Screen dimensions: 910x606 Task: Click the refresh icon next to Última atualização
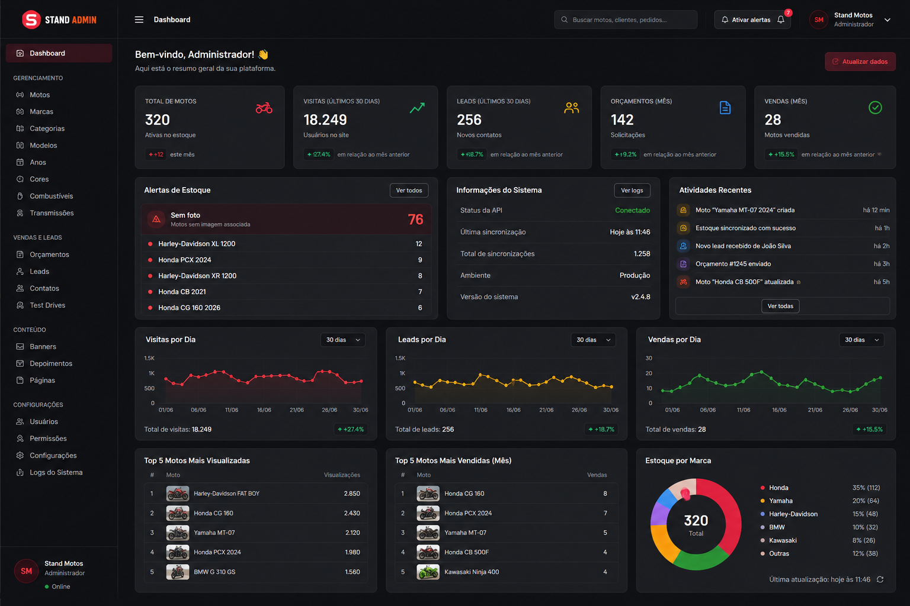pos(880,579)
